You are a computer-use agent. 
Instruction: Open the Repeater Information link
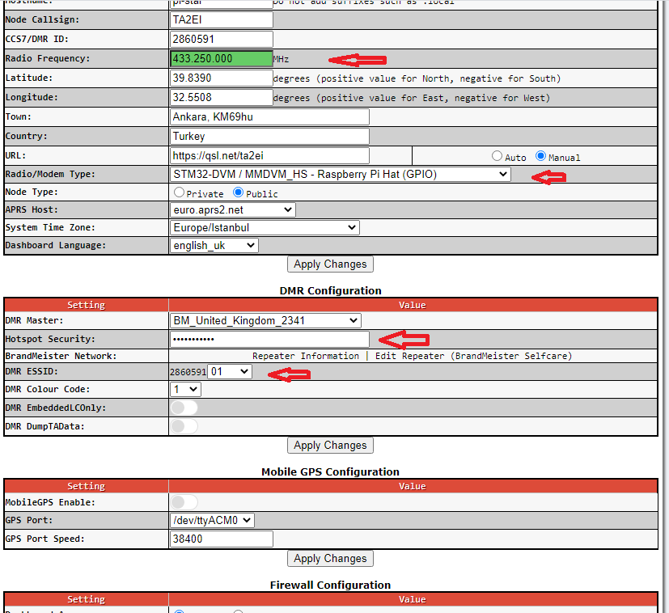click(306, 356)
